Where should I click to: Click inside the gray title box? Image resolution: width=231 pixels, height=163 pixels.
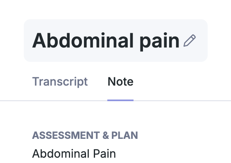[x=115, y=41]
